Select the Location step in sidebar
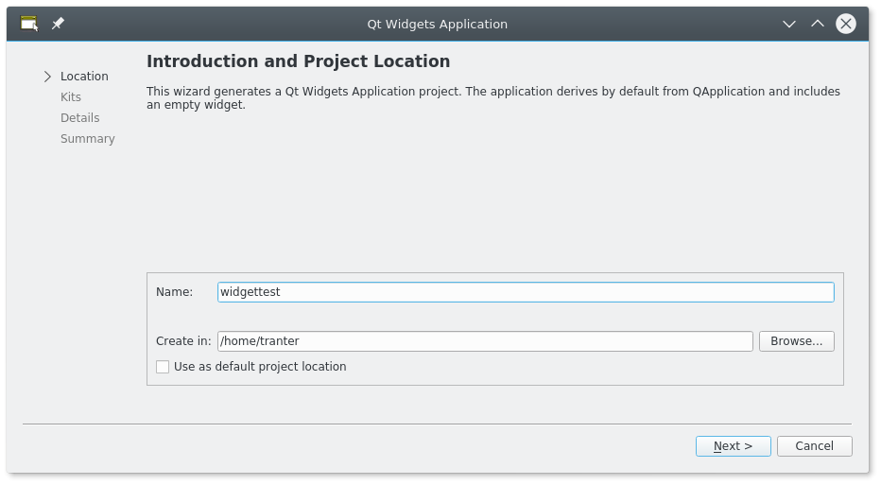Viewport: 881px width, 485px height. (84, 77)
